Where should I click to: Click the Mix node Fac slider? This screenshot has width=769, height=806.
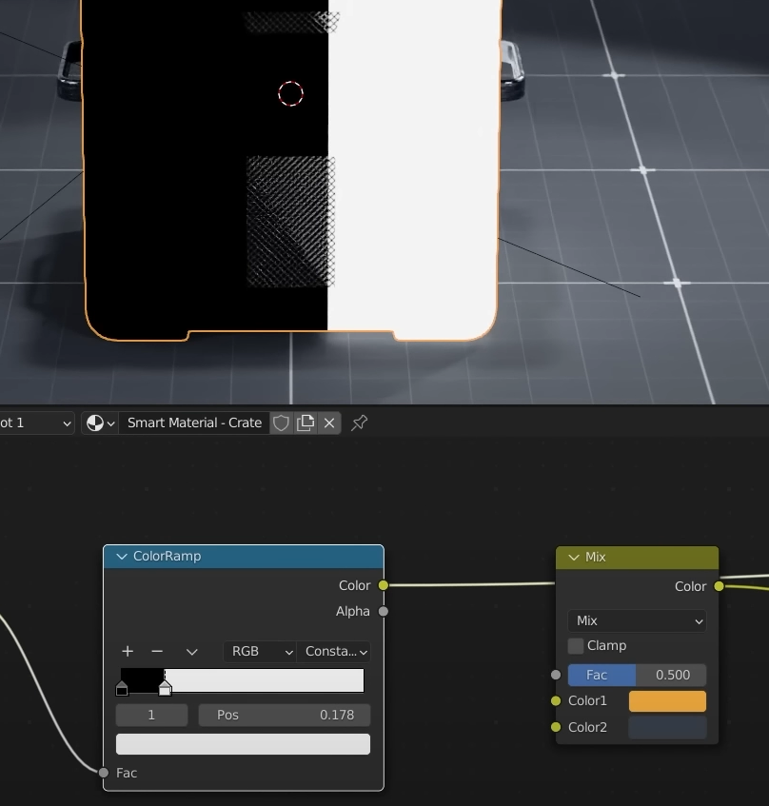[x=637, y=675]
